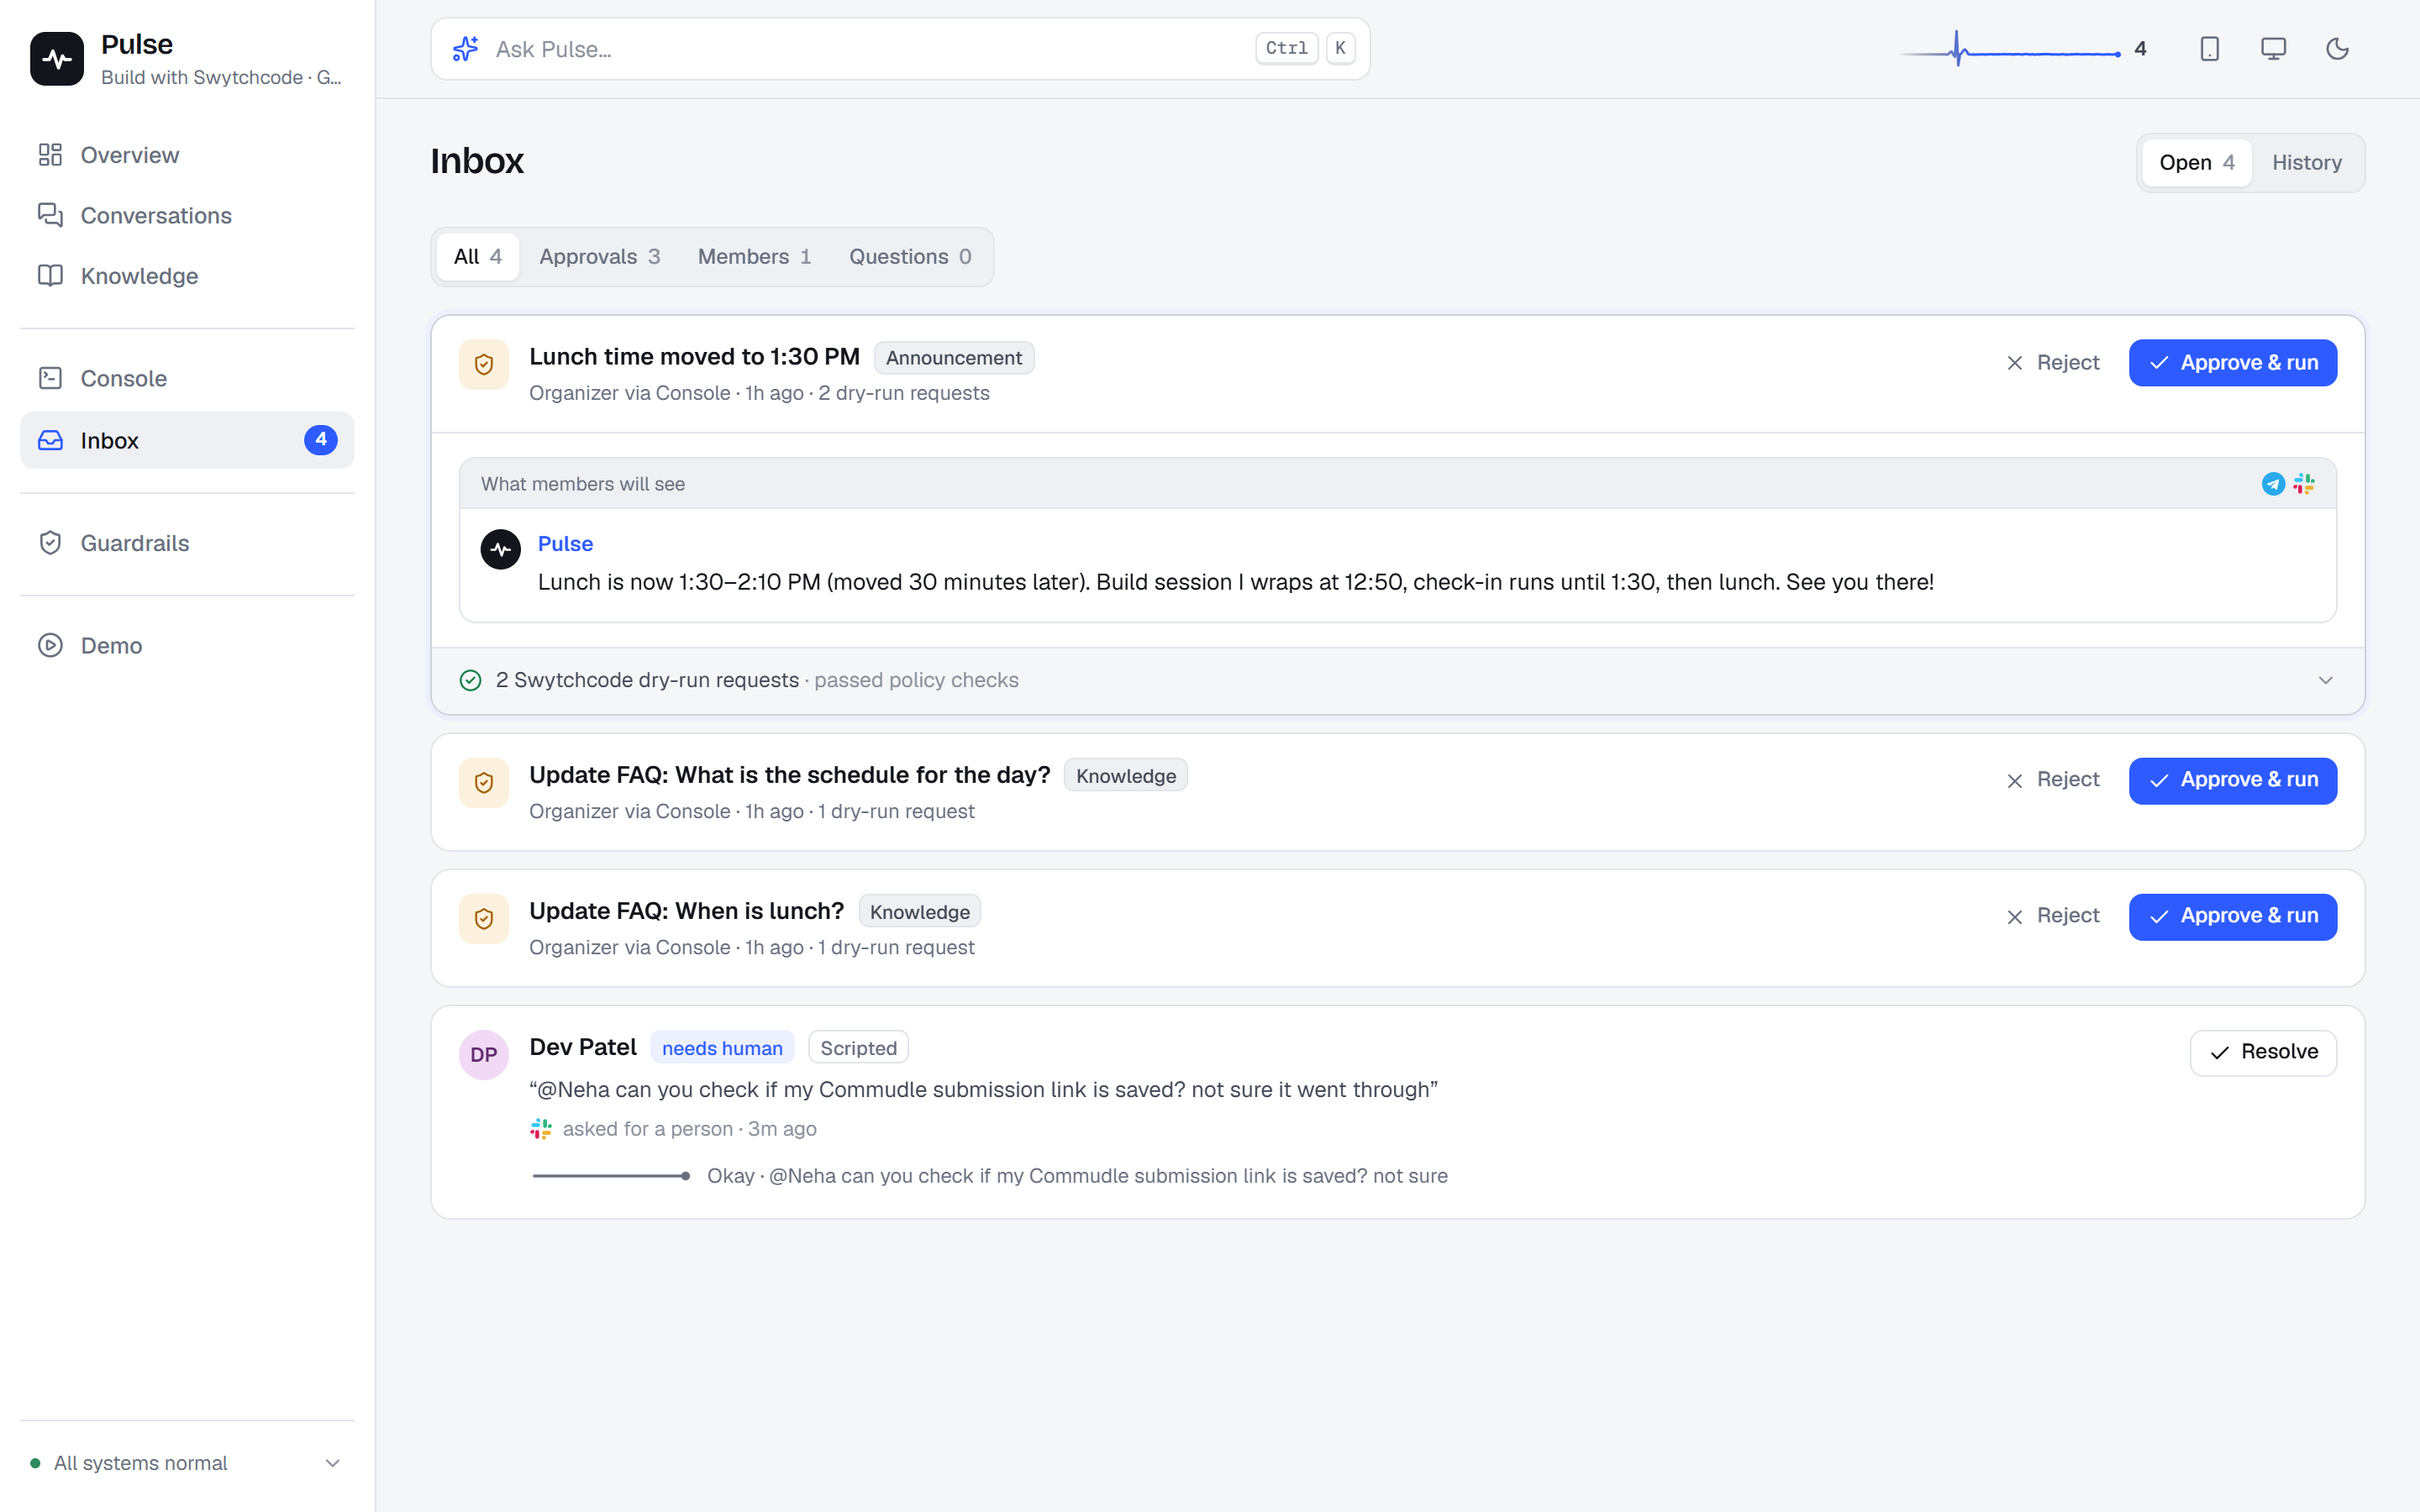Go to Knowledge section in sidebar
Image resolution: width=2420 pixels, height=1512 pixels.
[x=187, y=275]
